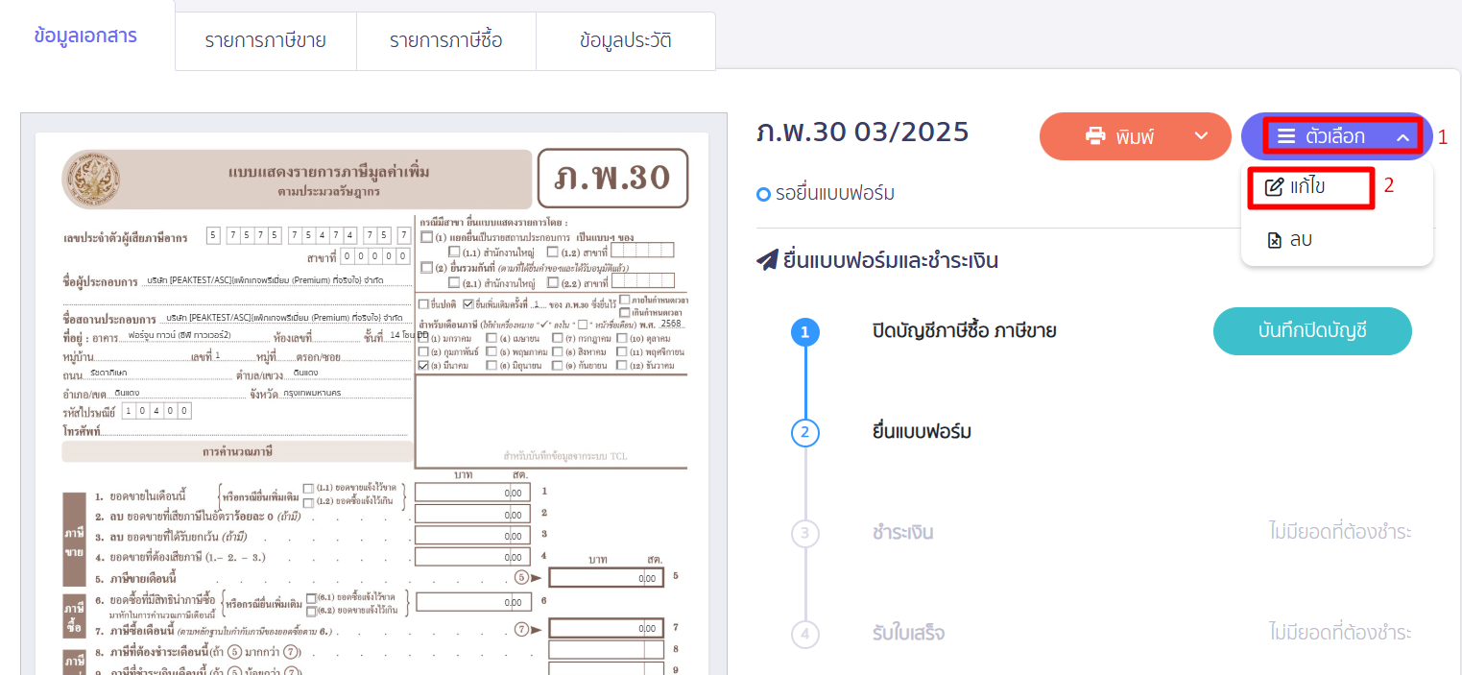Switch to the รายการภาษีซื้อ tab
Screen dimensions: 1462x675
[x=445, y=40]
